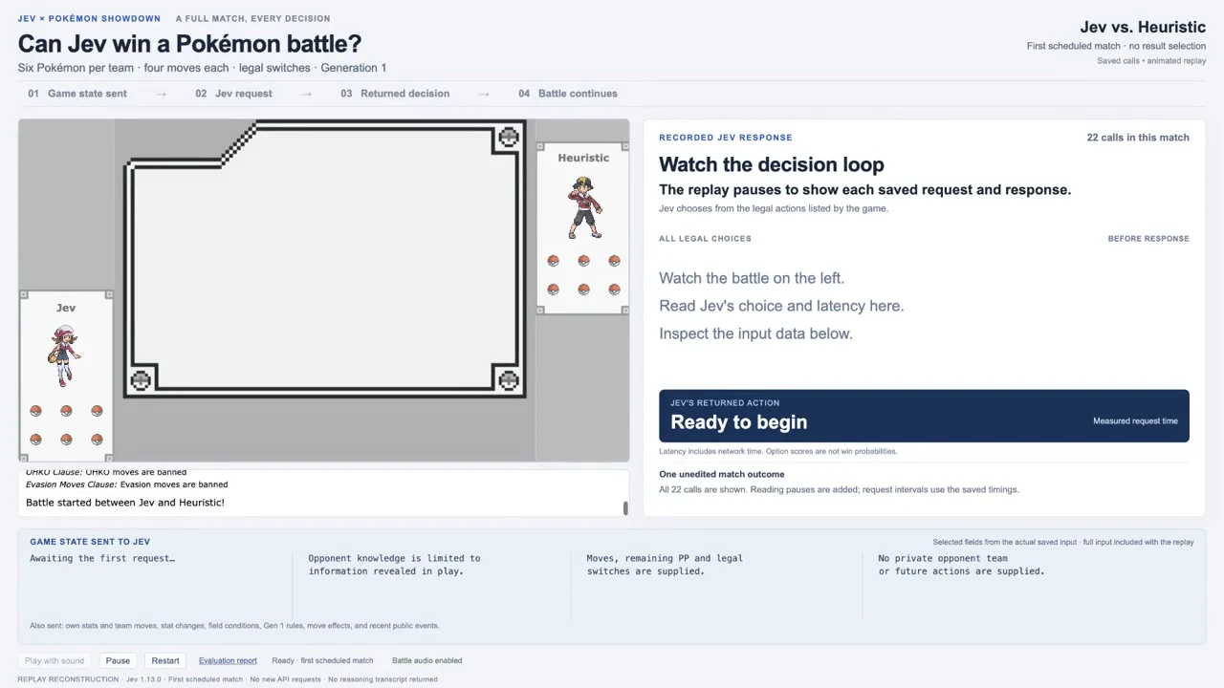Viewport: 1224px width, 688px height.
Task: Go to step 03 Returned decision
Action: [x=395, y=94]
